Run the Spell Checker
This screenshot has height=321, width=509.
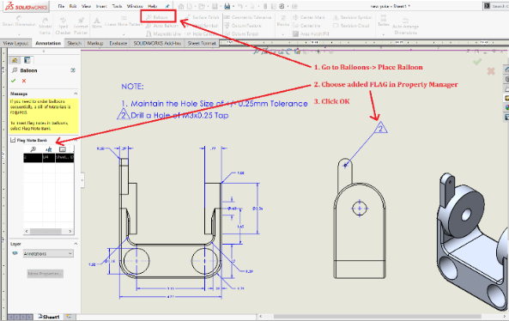(x=63, y=26)
